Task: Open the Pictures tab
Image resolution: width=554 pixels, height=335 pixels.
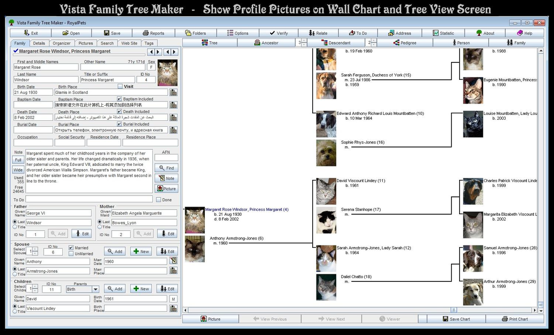Action: pyautogui.click(x=86, y=43)
